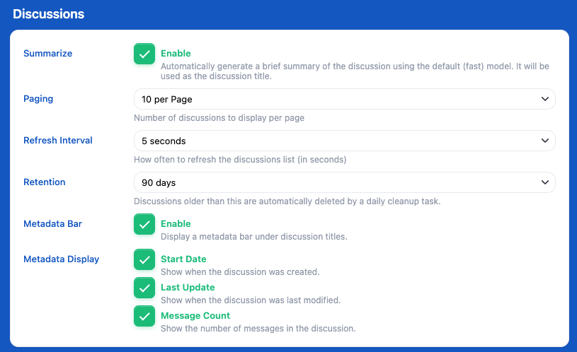Image resolution: width=577 pixels, height=352 pixels.
Task: Click the Summarize setting label
Action: tap(48, 53)
